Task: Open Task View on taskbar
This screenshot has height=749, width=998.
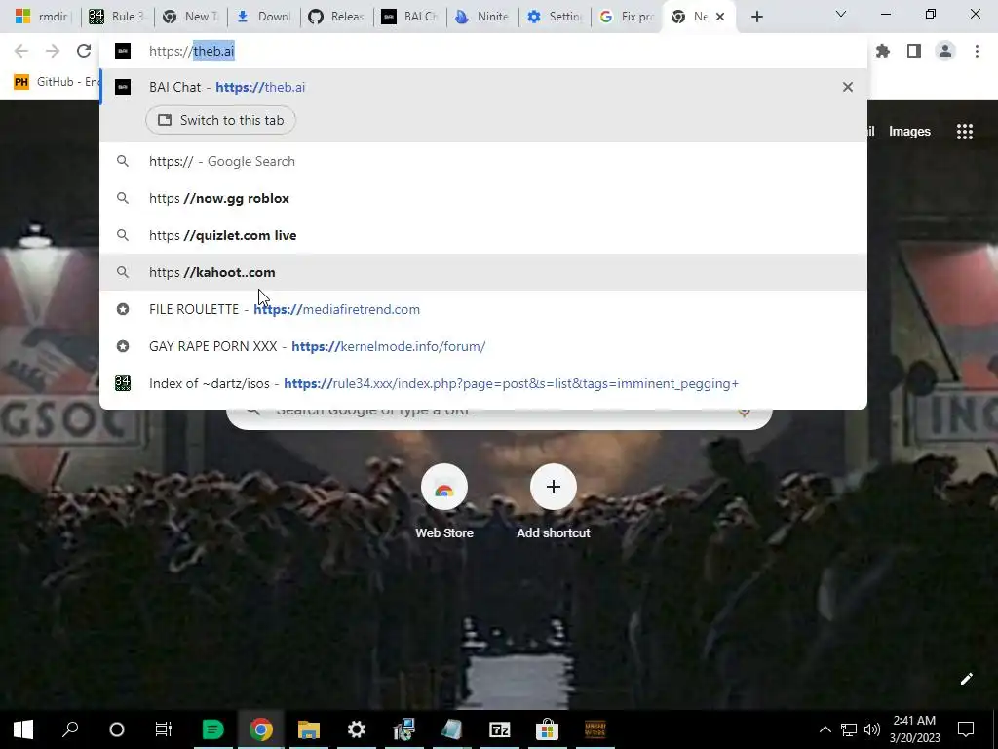Action: (164, 729)
